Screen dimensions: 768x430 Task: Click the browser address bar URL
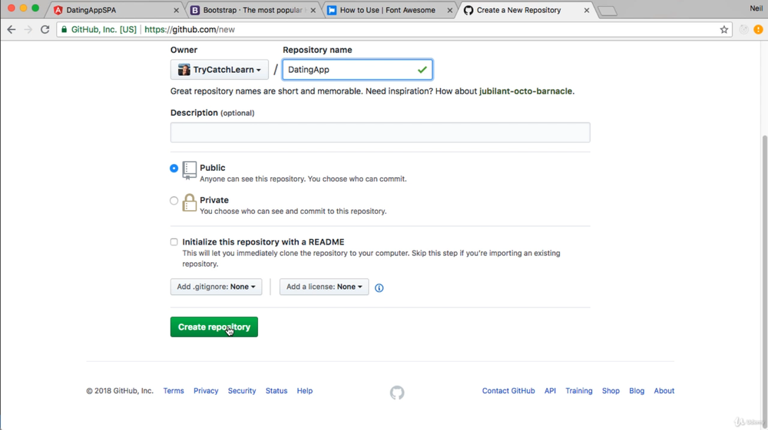[x=190, y=29]
